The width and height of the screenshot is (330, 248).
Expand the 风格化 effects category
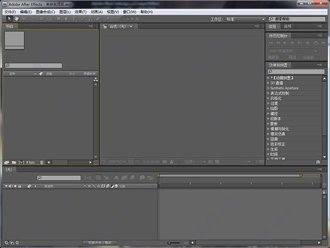[x=268, y=98]
